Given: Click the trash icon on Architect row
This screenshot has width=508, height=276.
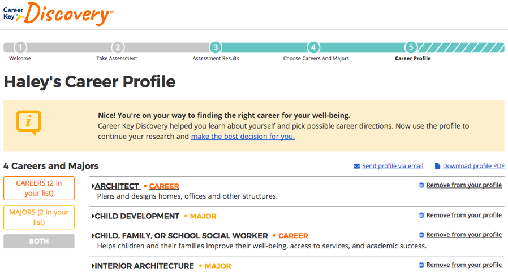Looking at the screenshot, I should [x=421, y=185].
